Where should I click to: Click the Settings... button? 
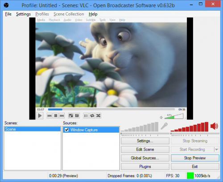point(145,141)
